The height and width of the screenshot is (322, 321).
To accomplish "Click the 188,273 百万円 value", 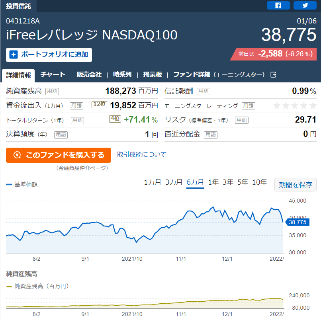I will pos(132,91).
